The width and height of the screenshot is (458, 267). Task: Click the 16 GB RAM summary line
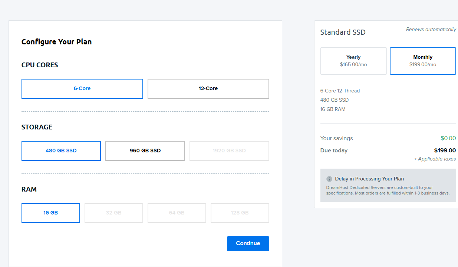333,109
